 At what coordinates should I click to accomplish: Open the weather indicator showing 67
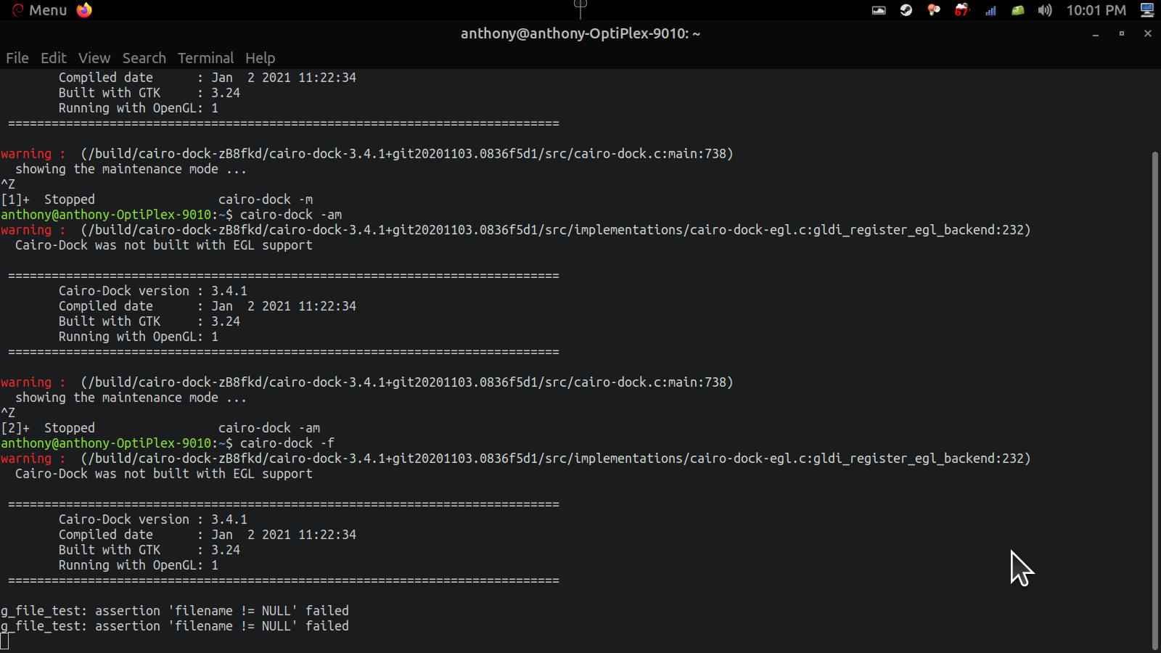(962, 10)
